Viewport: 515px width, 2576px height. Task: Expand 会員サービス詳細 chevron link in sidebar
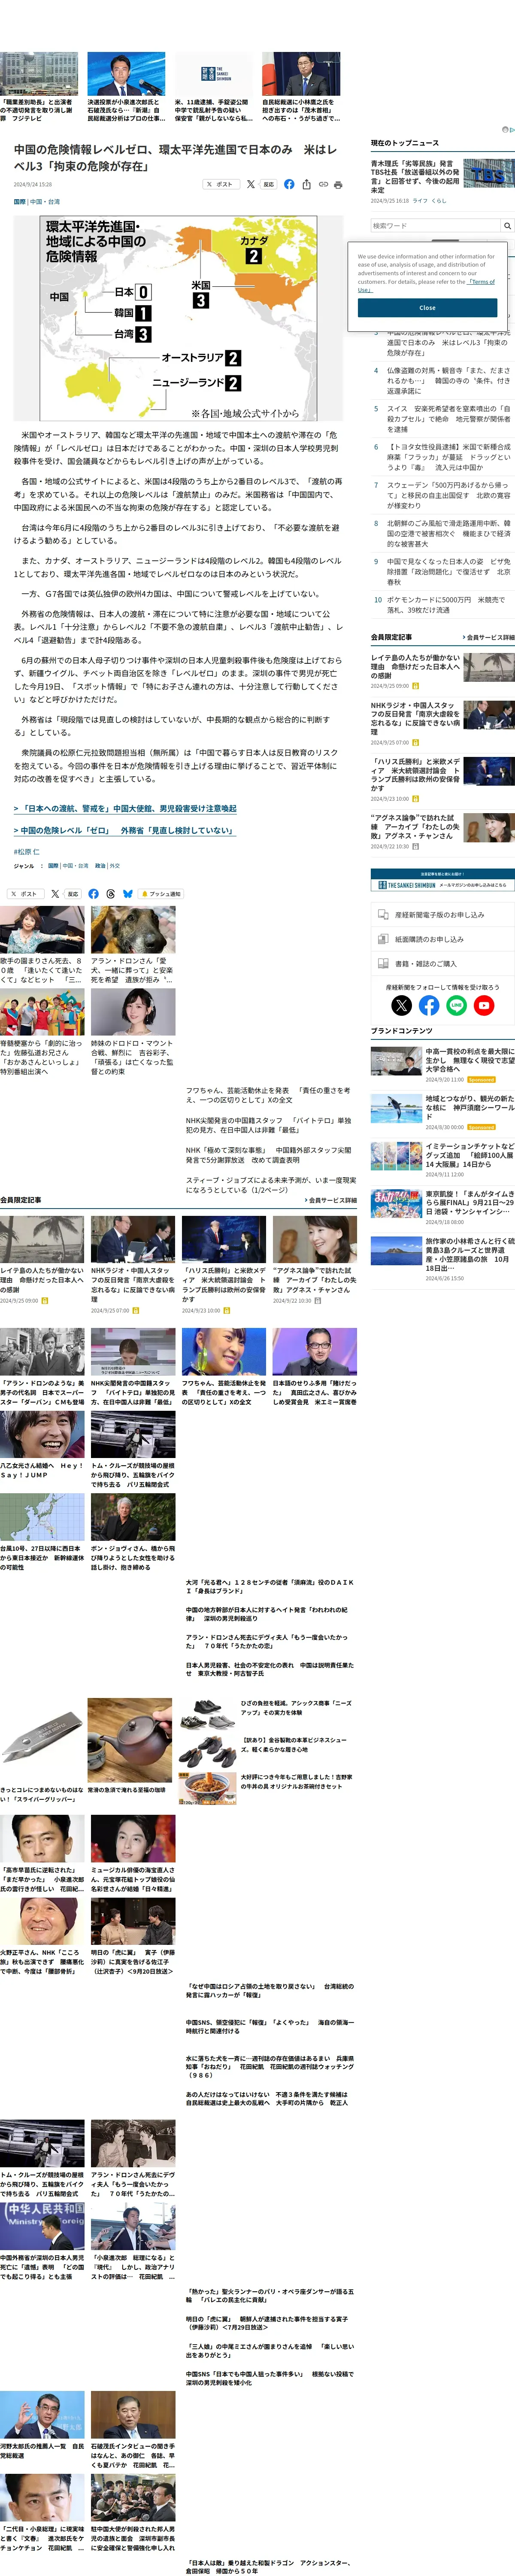[489, 637]
